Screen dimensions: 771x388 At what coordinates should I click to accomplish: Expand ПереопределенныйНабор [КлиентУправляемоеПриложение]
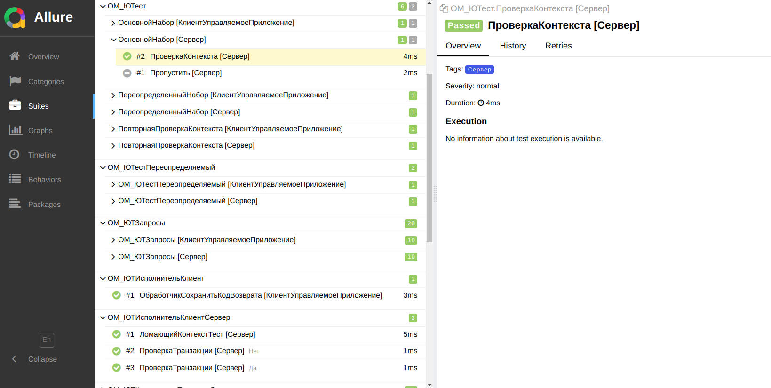[x=113, y=95]
